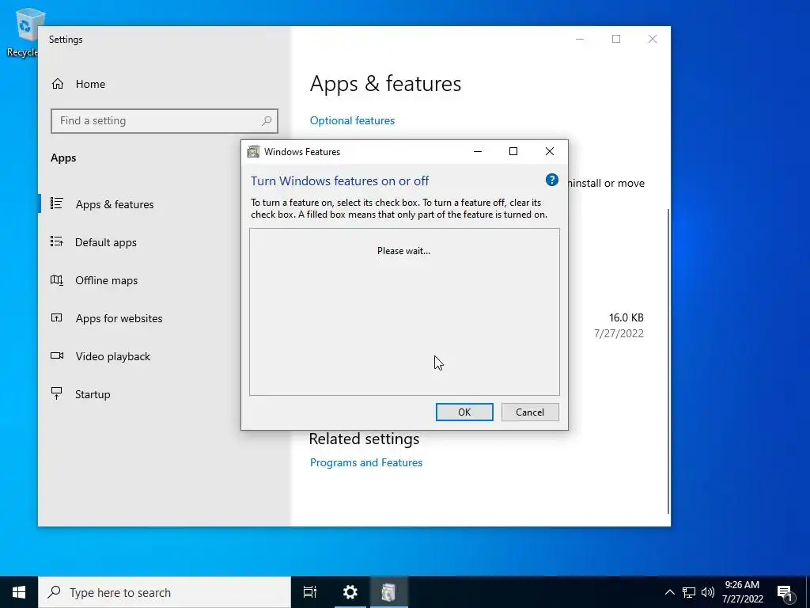Click the Video playback camera icon

(57, 355)
